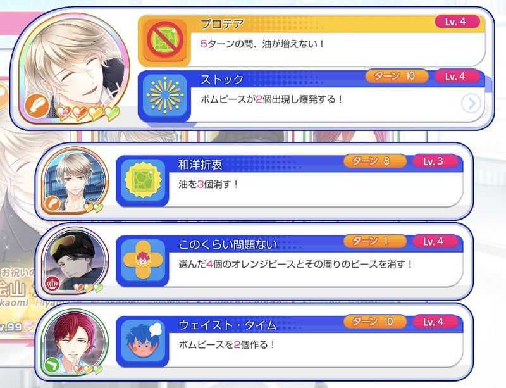Click the ターン 8 badge on 和洋折衷
Image resolution: width=506 pixels, height=388 pixels.
tap(375, 161)
